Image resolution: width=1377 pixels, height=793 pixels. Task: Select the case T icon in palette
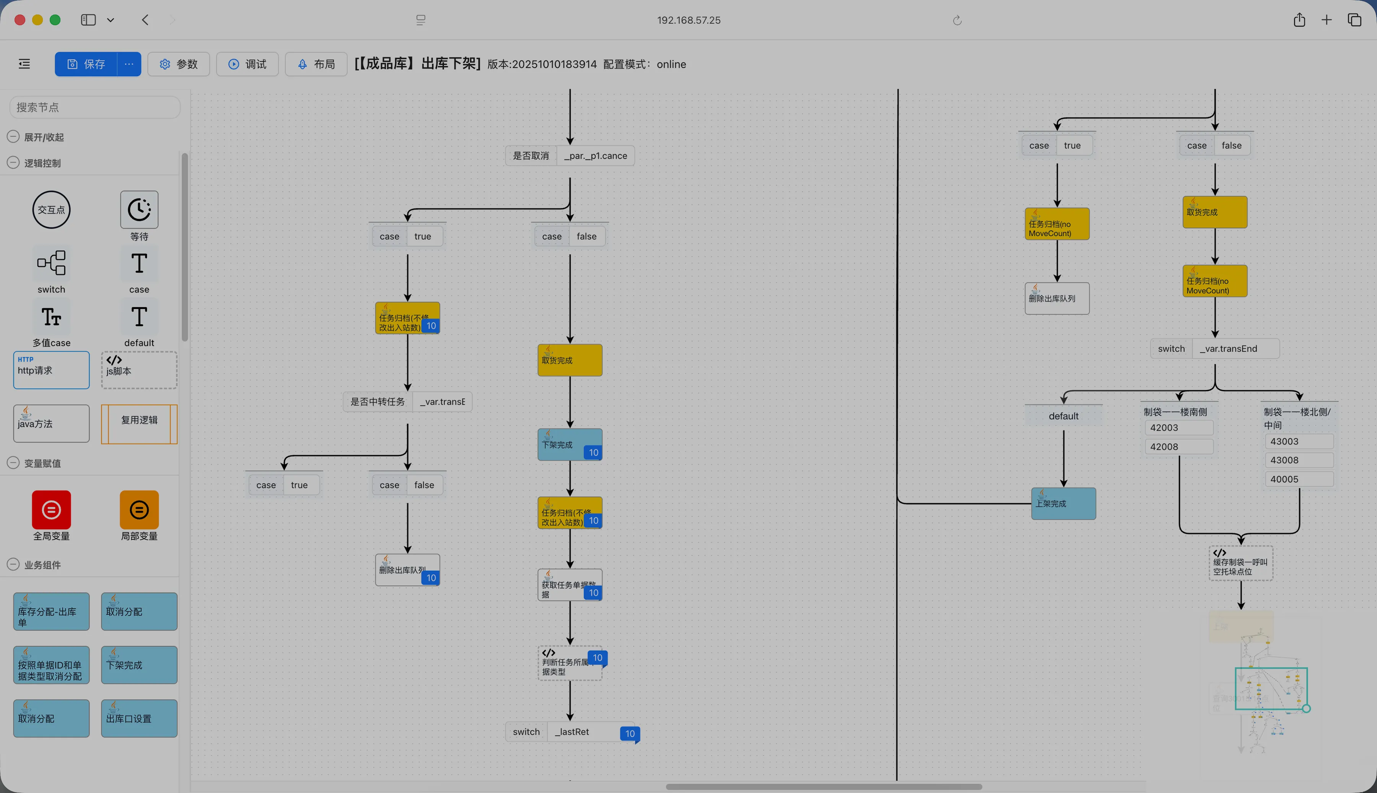point(139,263)
